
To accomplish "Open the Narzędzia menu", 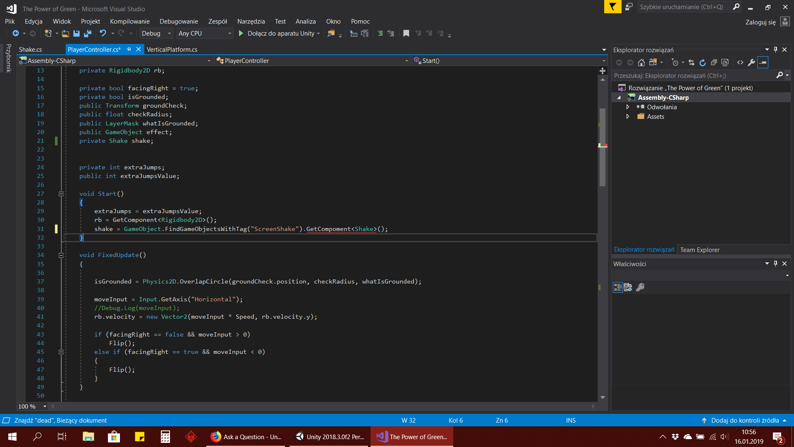I will pos(251,22).
